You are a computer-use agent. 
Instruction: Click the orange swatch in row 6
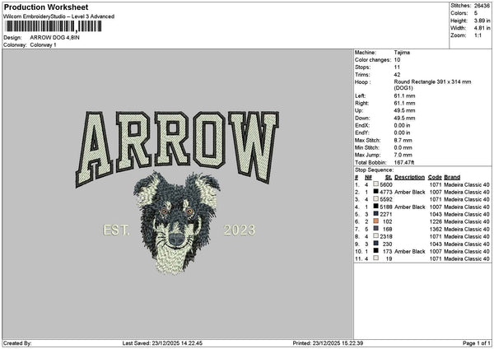(376, 221)
